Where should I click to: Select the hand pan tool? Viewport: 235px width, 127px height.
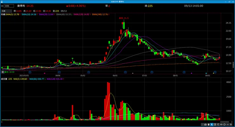[208, 124]
